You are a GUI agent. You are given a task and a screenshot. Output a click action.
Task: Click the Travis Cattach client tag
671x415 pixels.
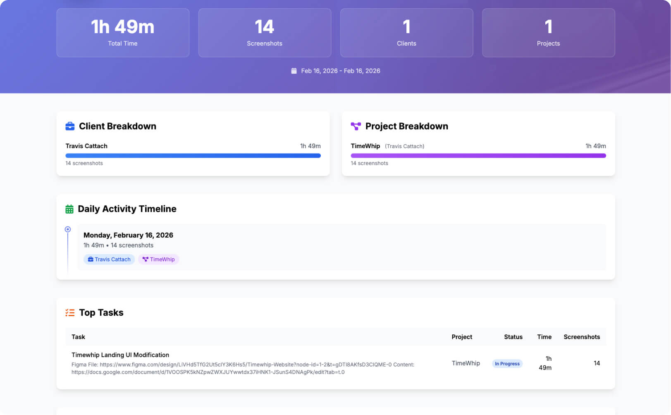click(109, 259)
